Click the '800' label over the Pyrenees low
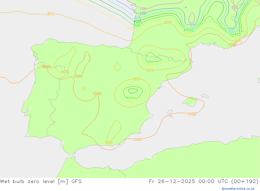 pyautogui.click(x=150, y=70)
